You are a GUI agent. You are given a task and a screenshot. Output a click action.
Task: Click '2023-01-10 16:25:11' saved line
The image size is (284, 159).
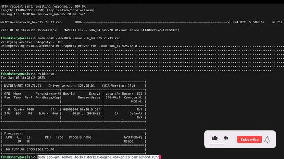click(x=90, y=30)
